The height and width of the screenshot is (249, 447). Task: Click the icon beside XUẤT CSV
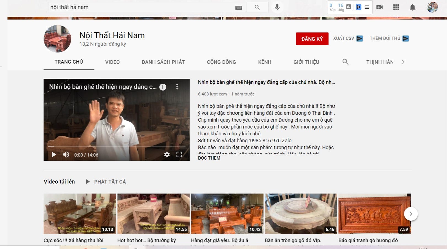(x=360, y=39)
